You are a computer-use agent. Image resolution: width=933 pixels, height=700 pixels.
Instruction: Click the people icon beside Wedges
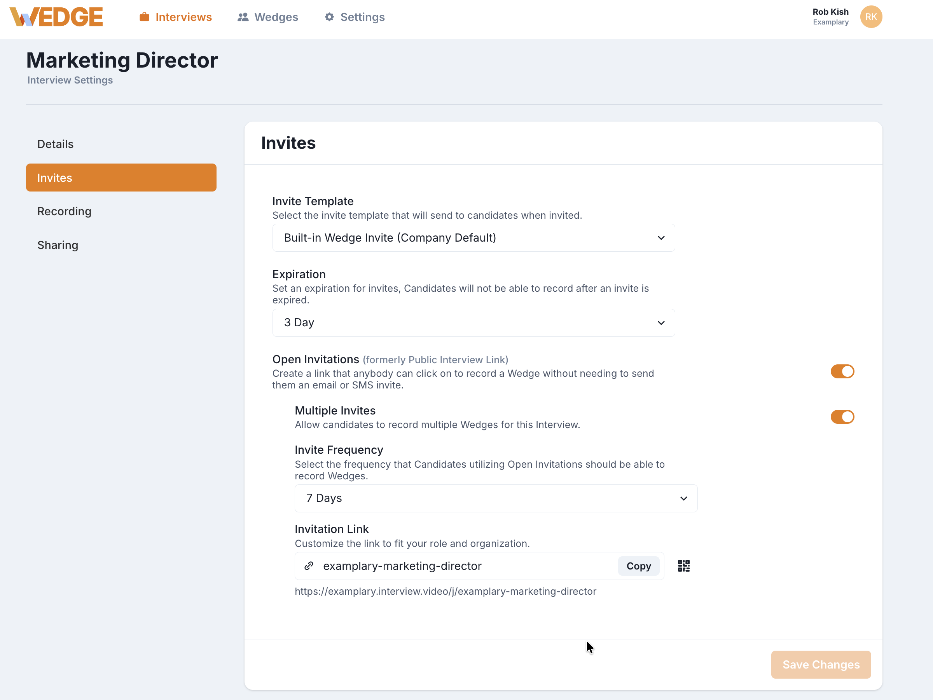(x=243, y=17)
